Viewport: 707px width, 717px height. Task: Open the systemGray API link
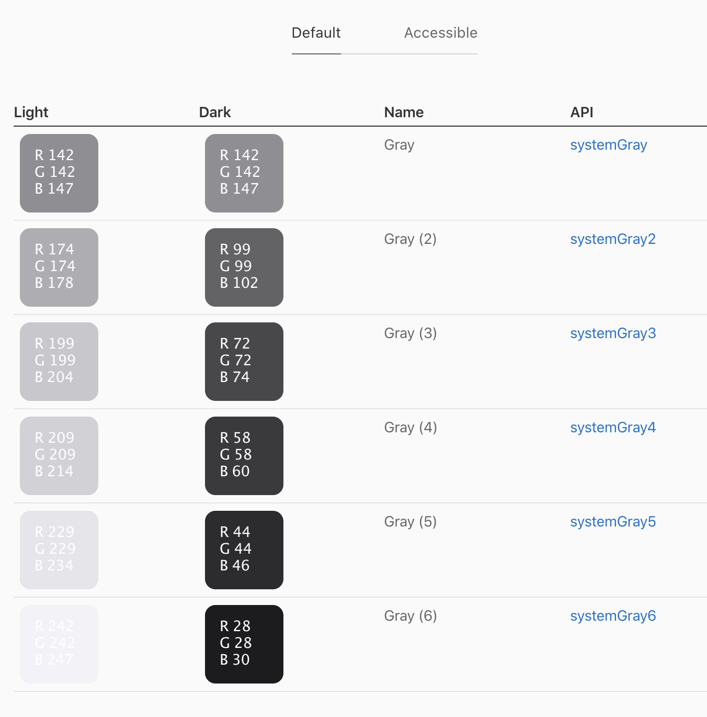(x=608, y=145)
